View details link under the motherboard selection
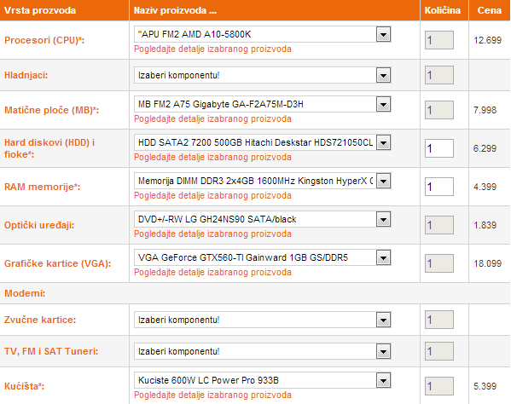This screenshot has height=404, width=511. tap(212, 119)
